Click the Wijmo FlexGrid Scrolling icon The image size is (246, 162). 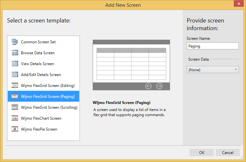click(15, 107)
